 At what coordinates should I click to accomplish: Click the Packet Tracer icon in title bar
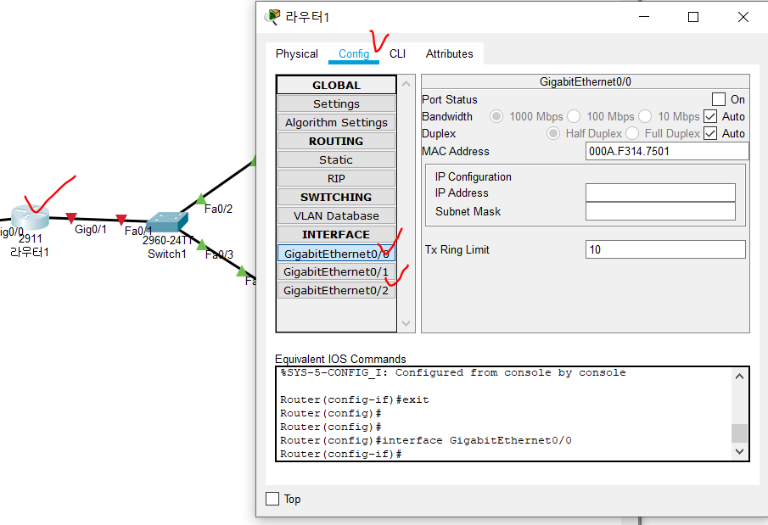tap(272, 17)
